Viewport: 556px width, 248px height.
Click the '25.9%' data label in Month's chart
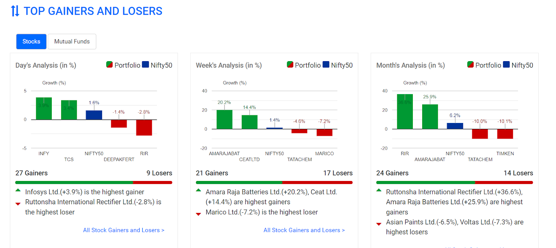click(x=430, y=97)
